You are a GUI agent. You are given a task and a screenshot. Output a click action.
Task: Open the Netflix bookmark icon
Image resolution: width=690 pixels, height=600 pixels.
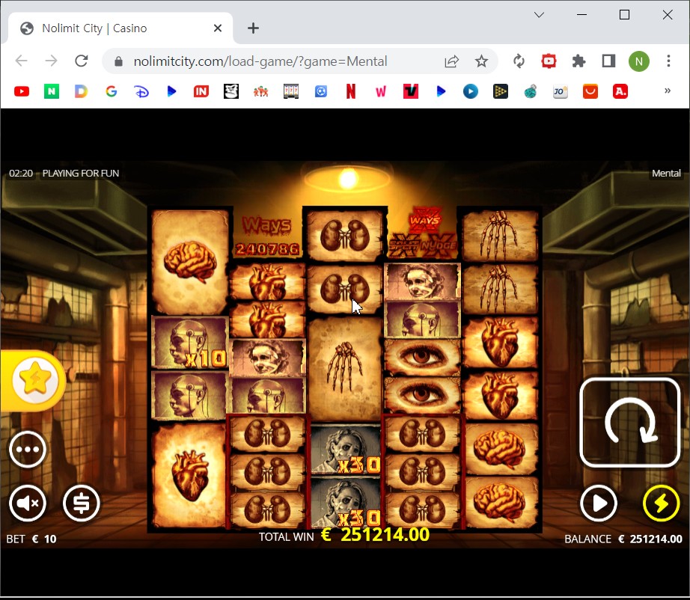351,91
